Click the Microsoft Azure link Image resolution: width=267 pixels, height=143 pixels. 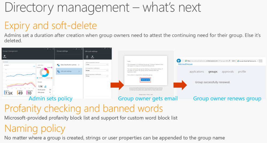[185, 64]
